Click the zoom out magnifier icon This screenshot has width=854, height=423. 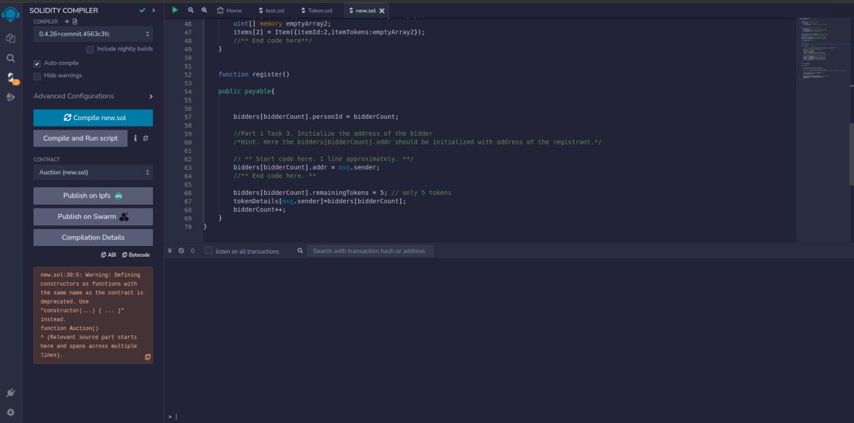pyautogui.click(x=191, y=10)
